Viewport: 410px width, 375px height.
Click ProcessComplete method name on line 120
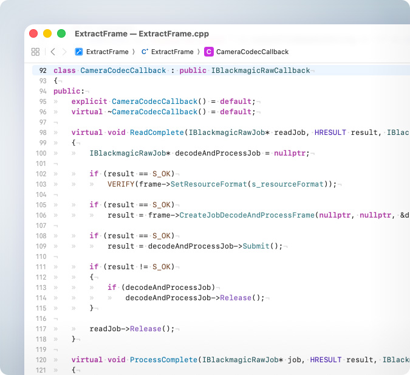pos(163,360)
